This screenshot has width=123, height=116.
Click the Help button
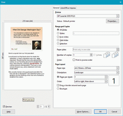pyautogui.click(x=9, y=112)
